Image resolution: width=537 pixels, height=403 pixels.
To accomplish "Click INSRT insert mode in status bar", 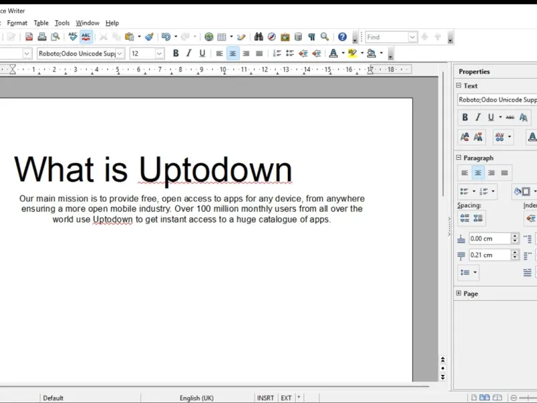I will [265, 398].
